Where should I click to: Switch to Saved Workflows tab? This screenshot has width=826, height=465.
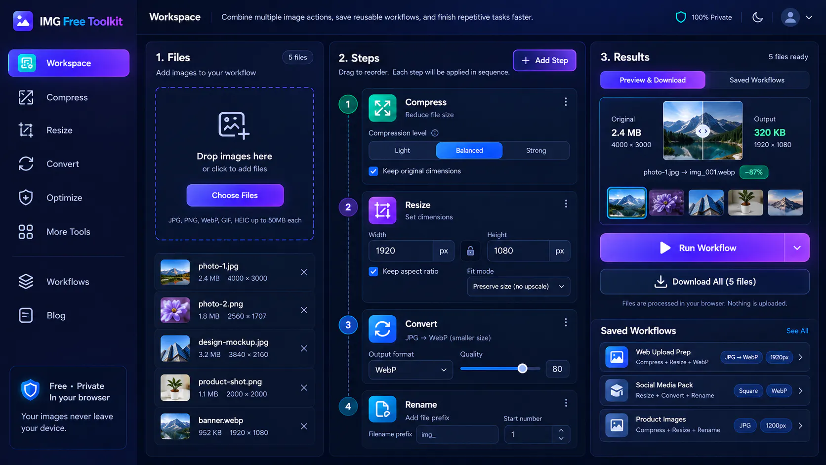pyautogui.click(x=757, y=80)
